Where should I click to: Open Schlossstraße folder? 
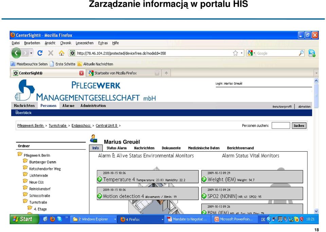pyautogui.click(x=37, y=195)
